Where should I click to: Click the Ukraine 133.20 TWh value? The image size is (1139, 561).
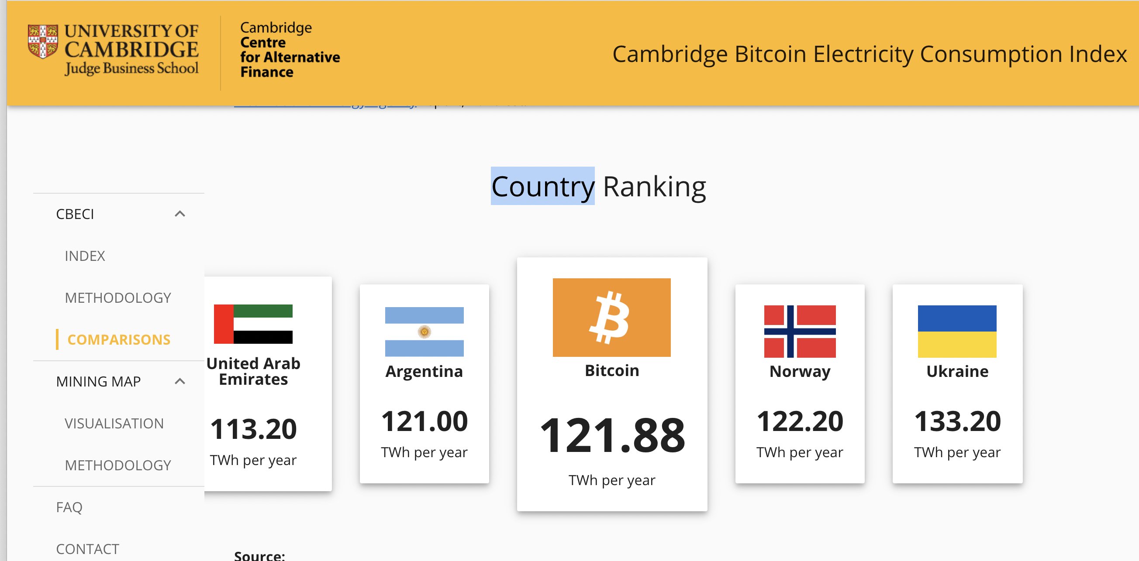[957, 421]
